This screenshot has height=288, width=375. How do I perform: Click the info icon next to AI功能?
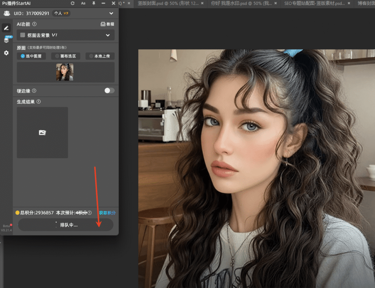tap(34, 24)
